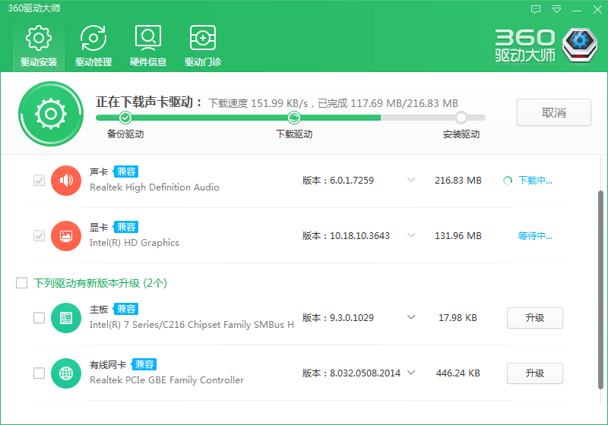Click the 下载中... status link
The image size is (608, 425).
click(x=536, y=181)
